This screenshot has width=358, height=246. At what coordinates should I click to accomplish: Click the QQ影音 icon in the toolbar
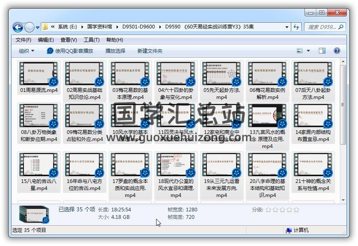tap(50, 51)
